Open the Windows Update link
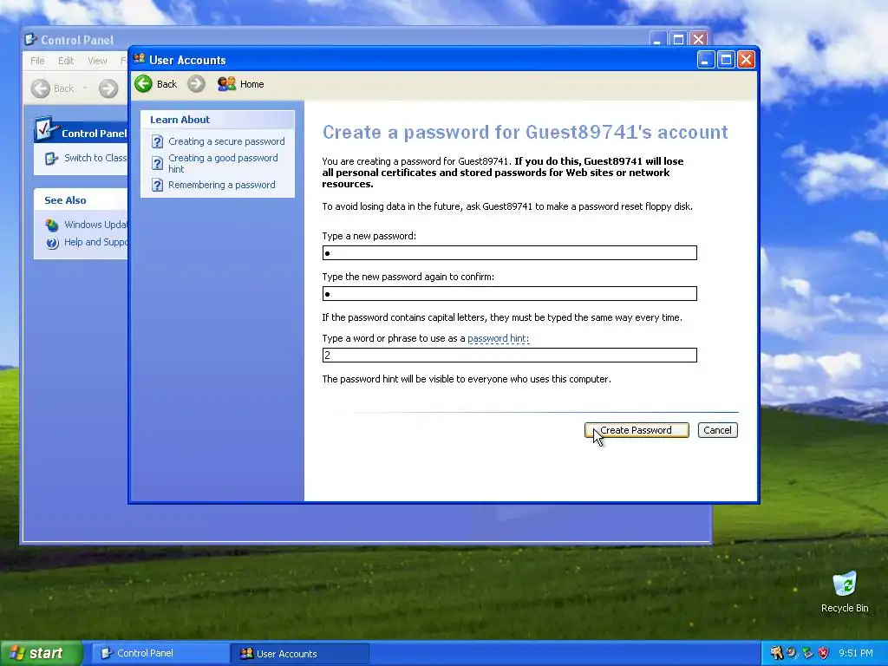Viewport: 888px width, 666px height. (95, 225)
